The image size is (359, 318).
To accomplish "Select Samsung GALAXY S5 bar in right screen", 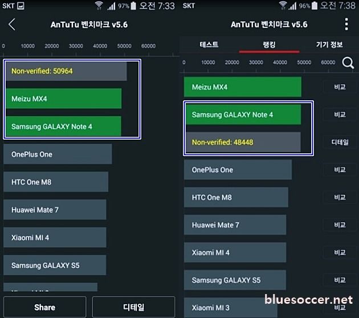I will [235, 280].
